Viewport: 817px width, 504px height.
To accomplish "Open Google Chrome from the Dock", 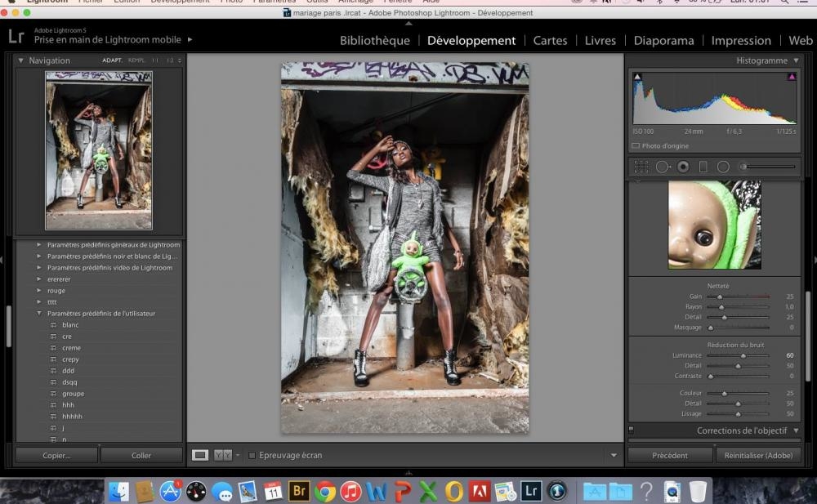I will click(x=325, y=491).
